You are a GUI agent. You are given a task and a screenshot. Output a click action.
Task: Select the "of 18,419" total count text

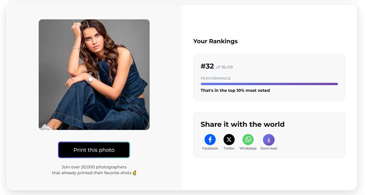[224, 67]
